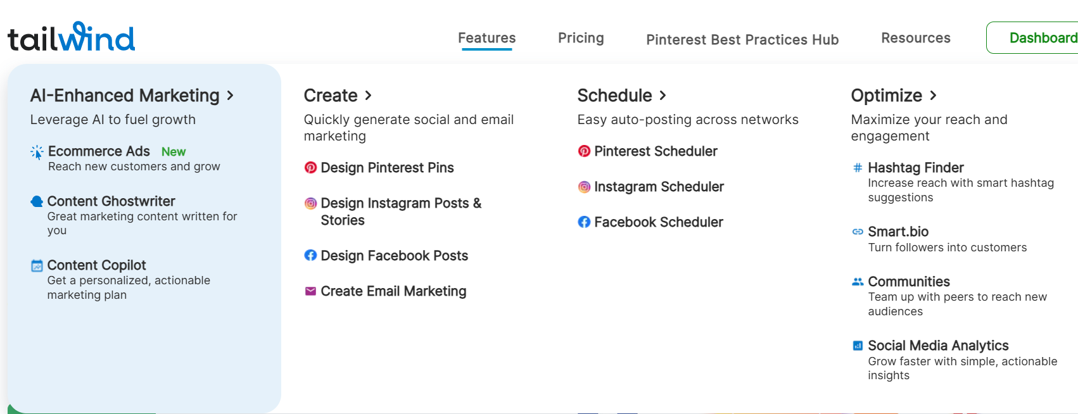Click the Pinterest icon beside Design Pinterest Pins
Viewport: 1078px width, 414px height.
(x=310, y=168)
